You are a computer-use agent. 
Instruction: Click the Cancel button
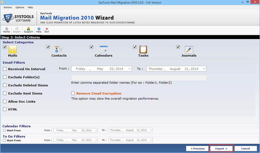246,148
